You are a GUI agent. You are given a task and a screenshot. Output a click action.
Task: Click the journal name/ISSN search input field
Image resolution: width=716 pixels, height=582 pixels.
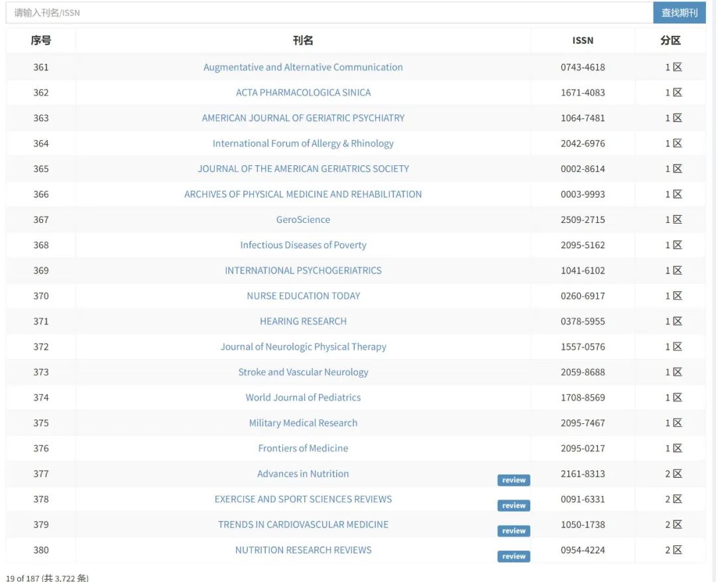tap(329, 13)
